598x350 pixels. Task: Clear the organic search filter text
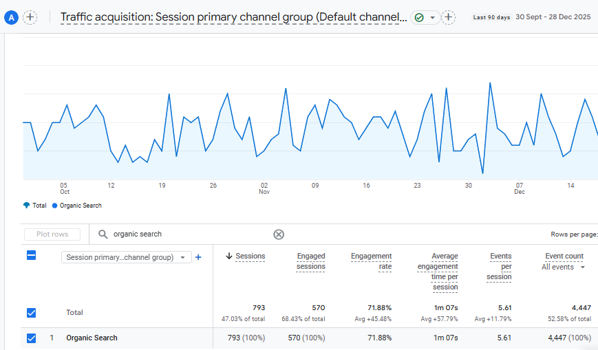click(x=279, y=234)
